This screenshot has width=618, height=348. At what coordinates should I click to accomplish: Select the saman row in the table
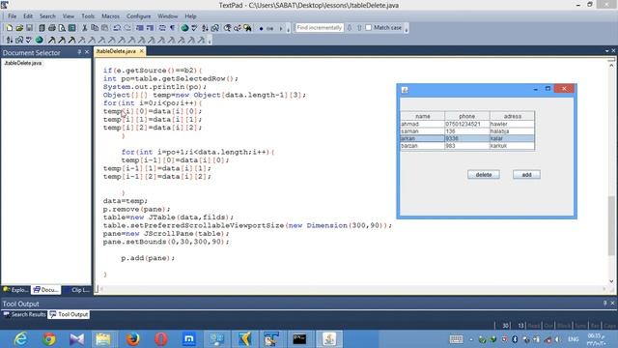[467, 131]
